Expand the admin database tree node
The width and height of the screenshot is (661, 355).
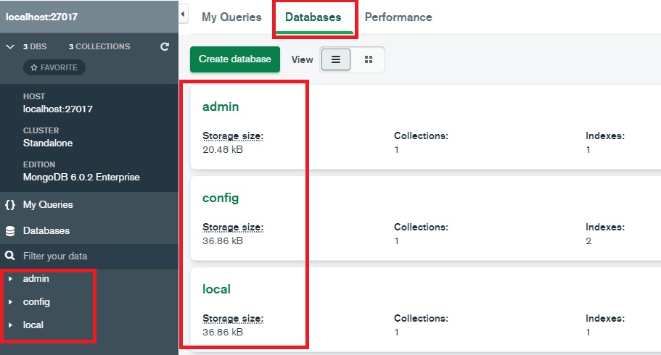[x=10, y=279]
